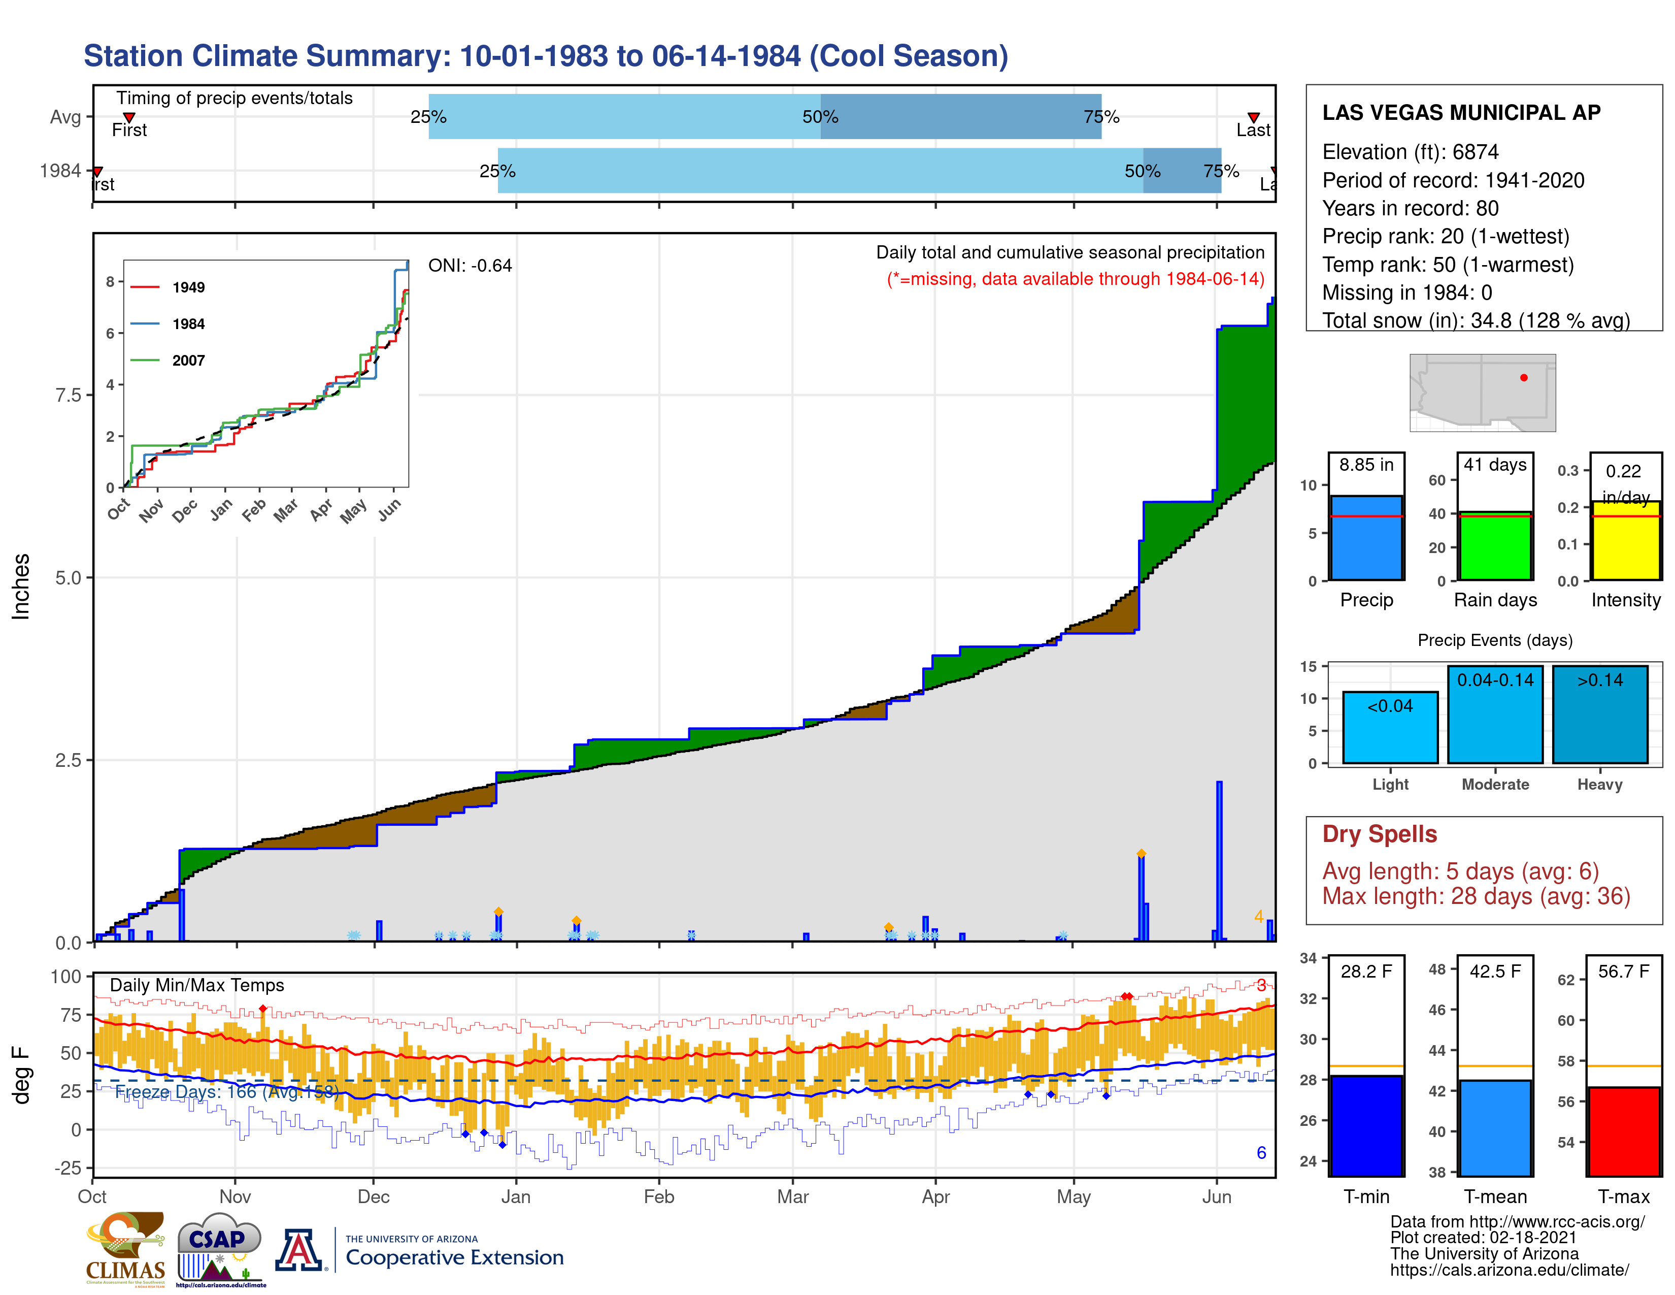
Task: Click the orange number 4 near June precip
Action: coord(1259,917)
